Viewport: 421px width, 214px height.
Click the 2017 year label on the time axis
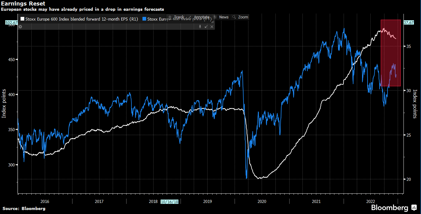click(99, 201)
